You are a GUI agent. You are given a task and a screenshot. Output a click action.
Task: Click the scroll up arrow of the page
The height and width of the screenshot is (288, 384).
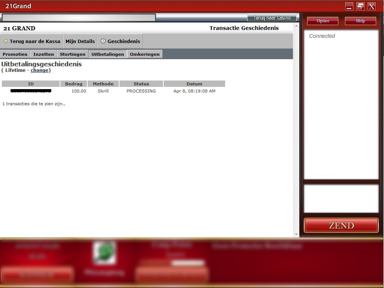coord(296,26)
